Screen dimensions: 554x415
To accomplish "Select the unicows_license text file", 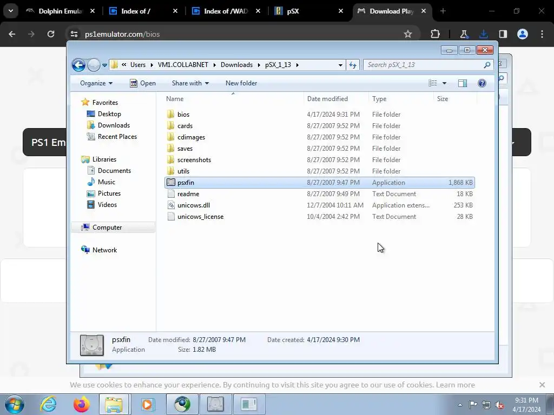I will click(x=200, y=216).
